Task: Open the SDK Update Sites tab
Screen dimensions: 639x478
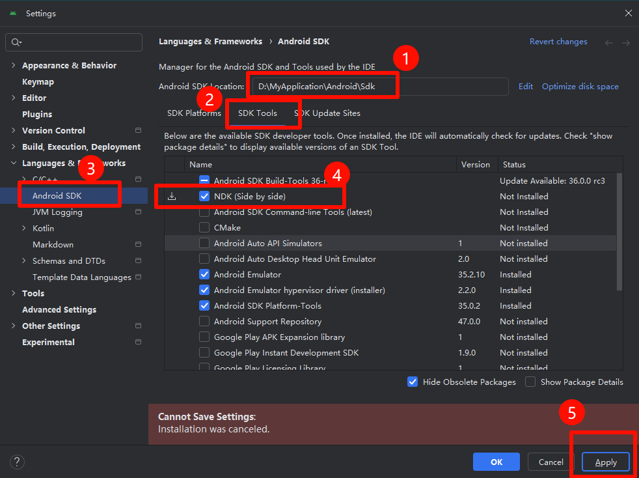Action: pyautogui.click(x=327, y=113)
